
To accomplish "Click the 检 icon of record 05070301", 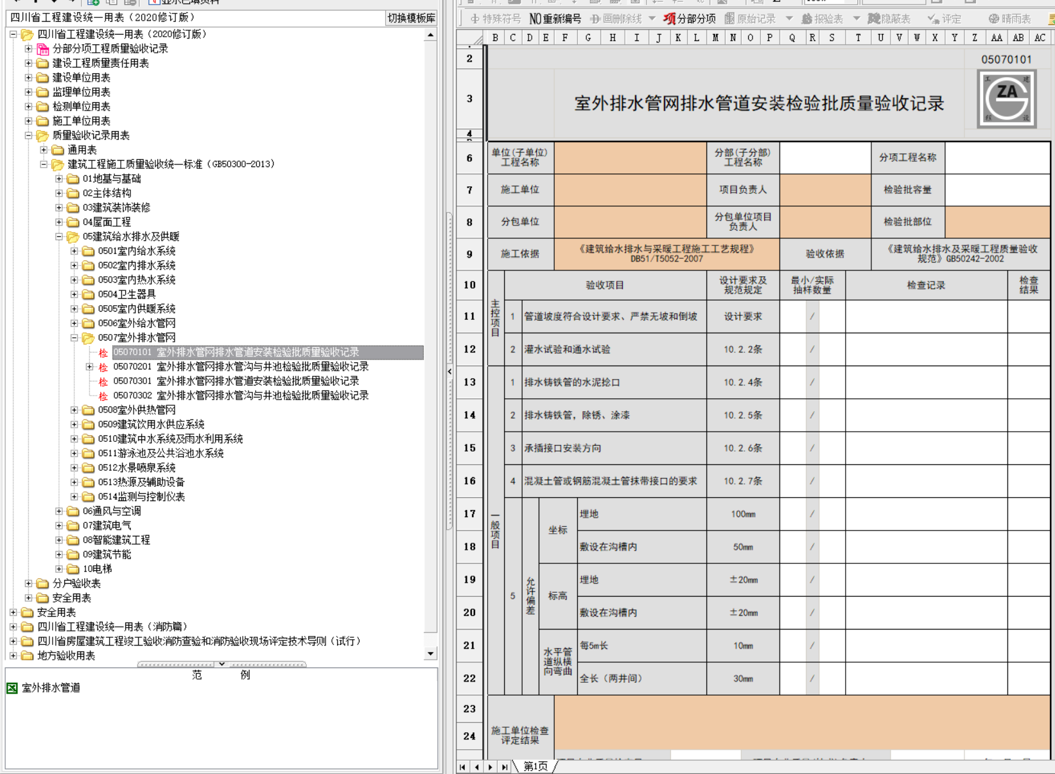I will click(103, 382).
